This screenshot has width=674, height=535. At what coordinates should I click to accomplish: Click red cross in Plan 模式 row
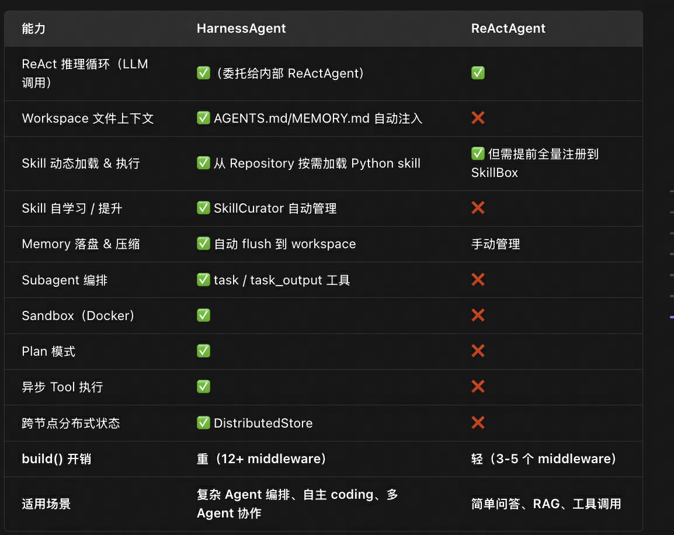click(478, 350)
